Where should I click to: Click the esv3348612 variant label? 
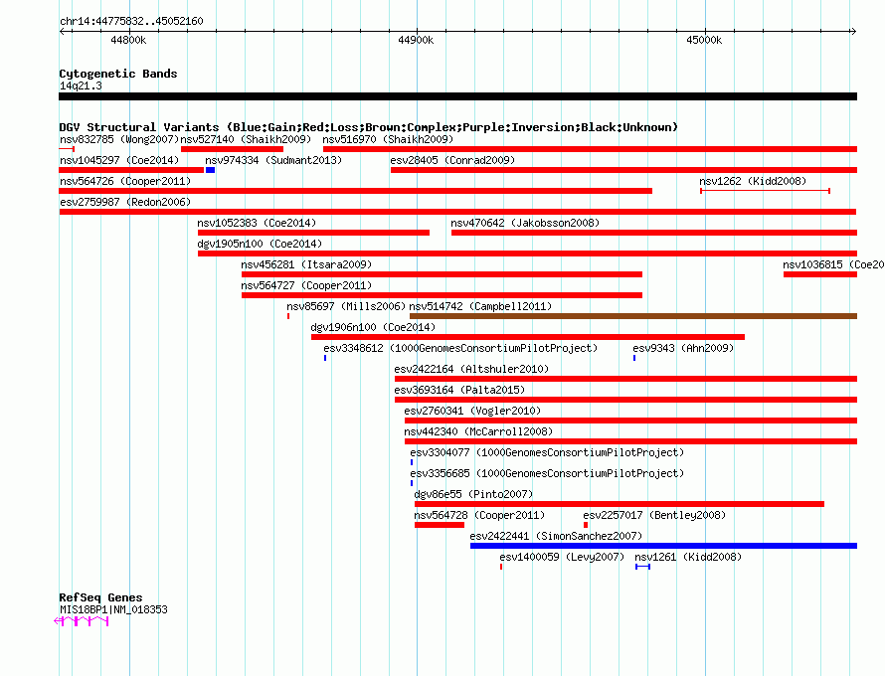tap(460, 348)
